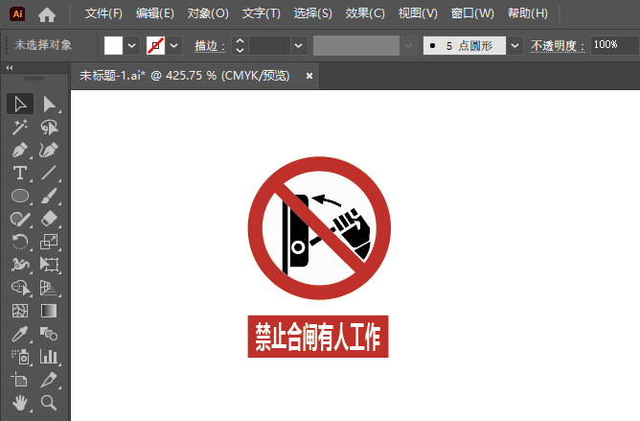
Task: Pick the Shape Builder tool
Action: pos(20,288)
